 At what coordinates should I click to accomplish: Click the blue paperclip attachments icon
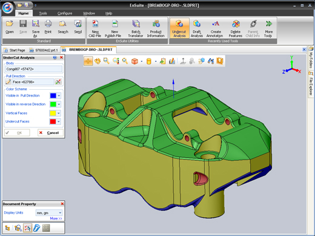36,228
